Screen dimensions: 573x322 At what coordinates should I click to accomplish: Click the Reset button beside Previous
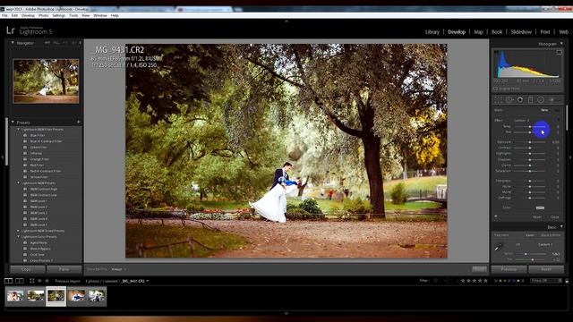point(546,269)
